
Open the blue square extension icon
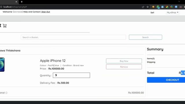162,7
